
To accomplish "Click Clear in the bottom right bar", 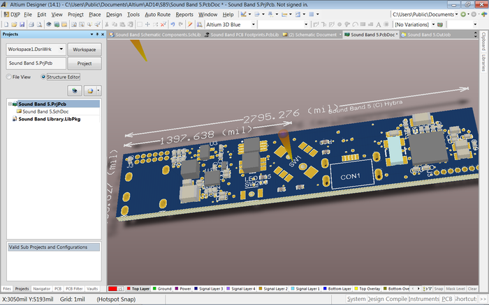I will coord(472,289).
